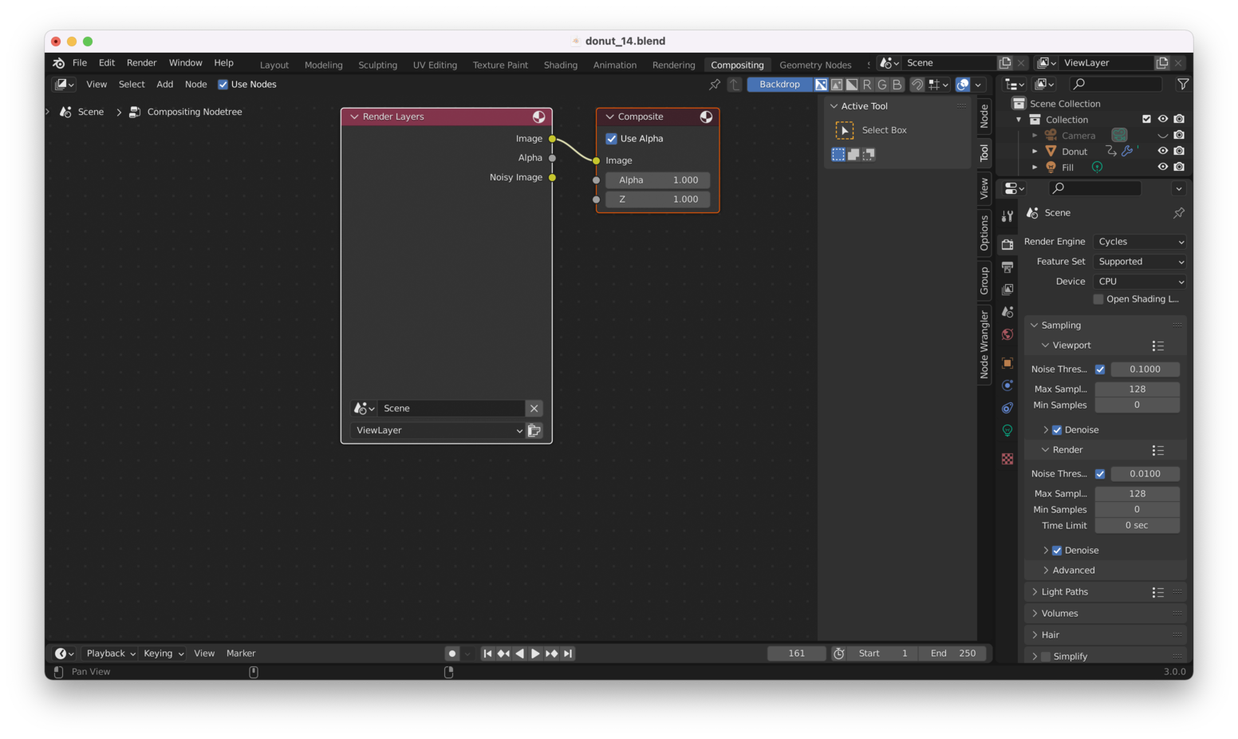
Task: Remove the Scene from the Render Layers node
Action: (x=534, y=408)
